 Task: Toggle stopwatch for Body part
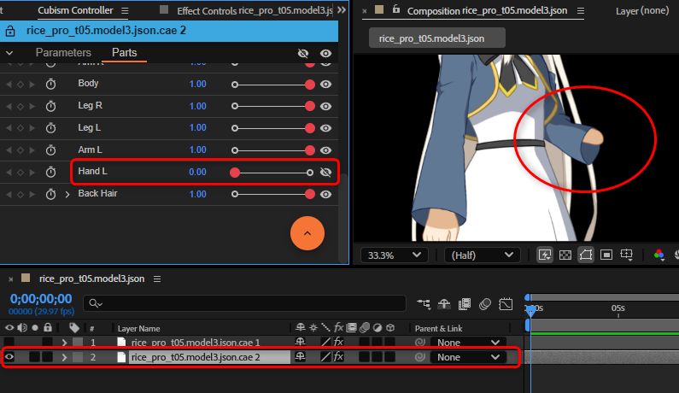click(x=50, y=84)
